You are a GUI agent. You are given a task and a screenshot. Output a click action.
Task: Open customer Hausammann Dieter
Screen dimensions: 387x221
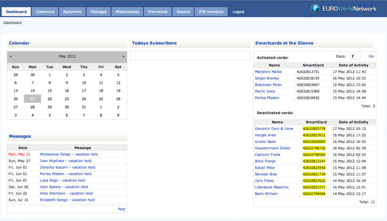[x=273, y=148]
